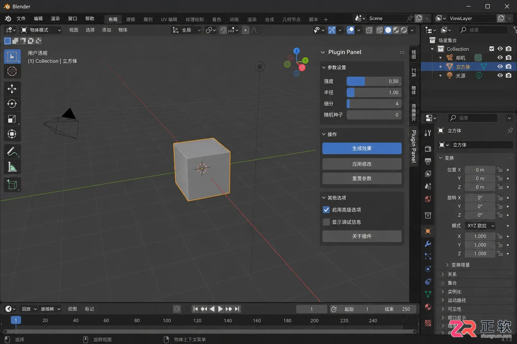Open the XYZ 欧拉 rotation mode dropdown
Image resolution: width=517 pixels, height=344 pixels.
coord(480,226)
